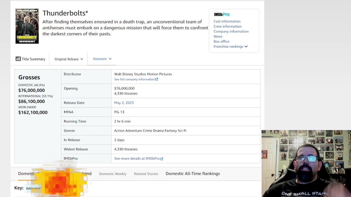
Task: Switch to the Domestic Weekly tab
Action: click(x=113, y=174)
